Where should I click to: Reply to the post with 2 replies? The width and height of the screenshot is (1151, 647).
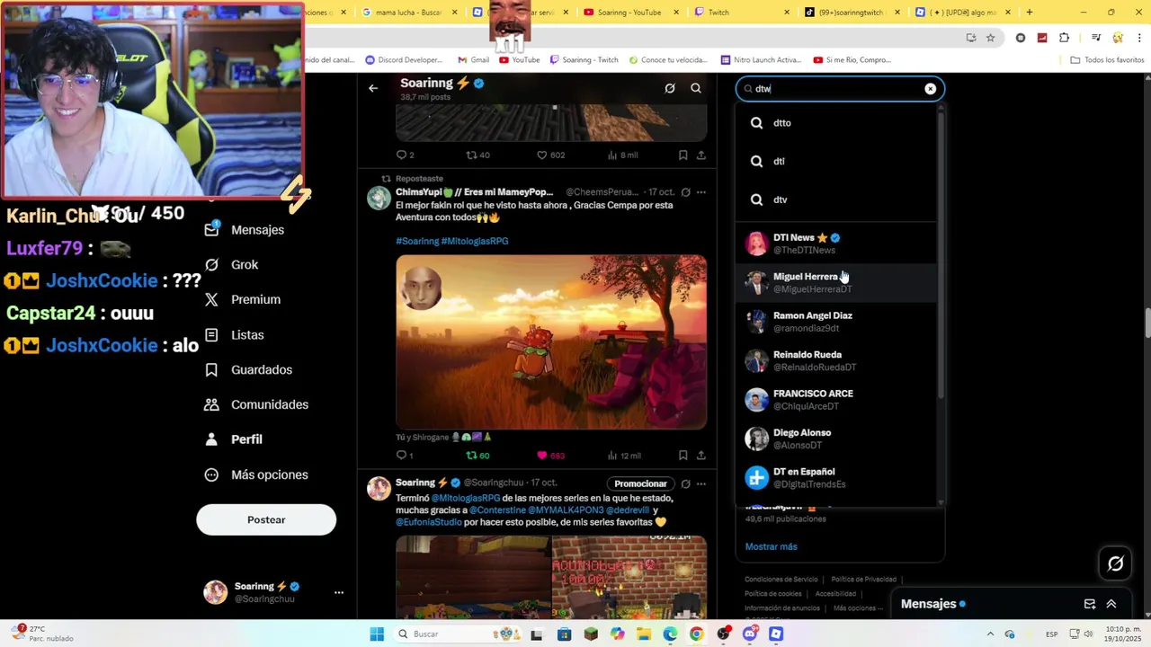(x=405, y=155)
